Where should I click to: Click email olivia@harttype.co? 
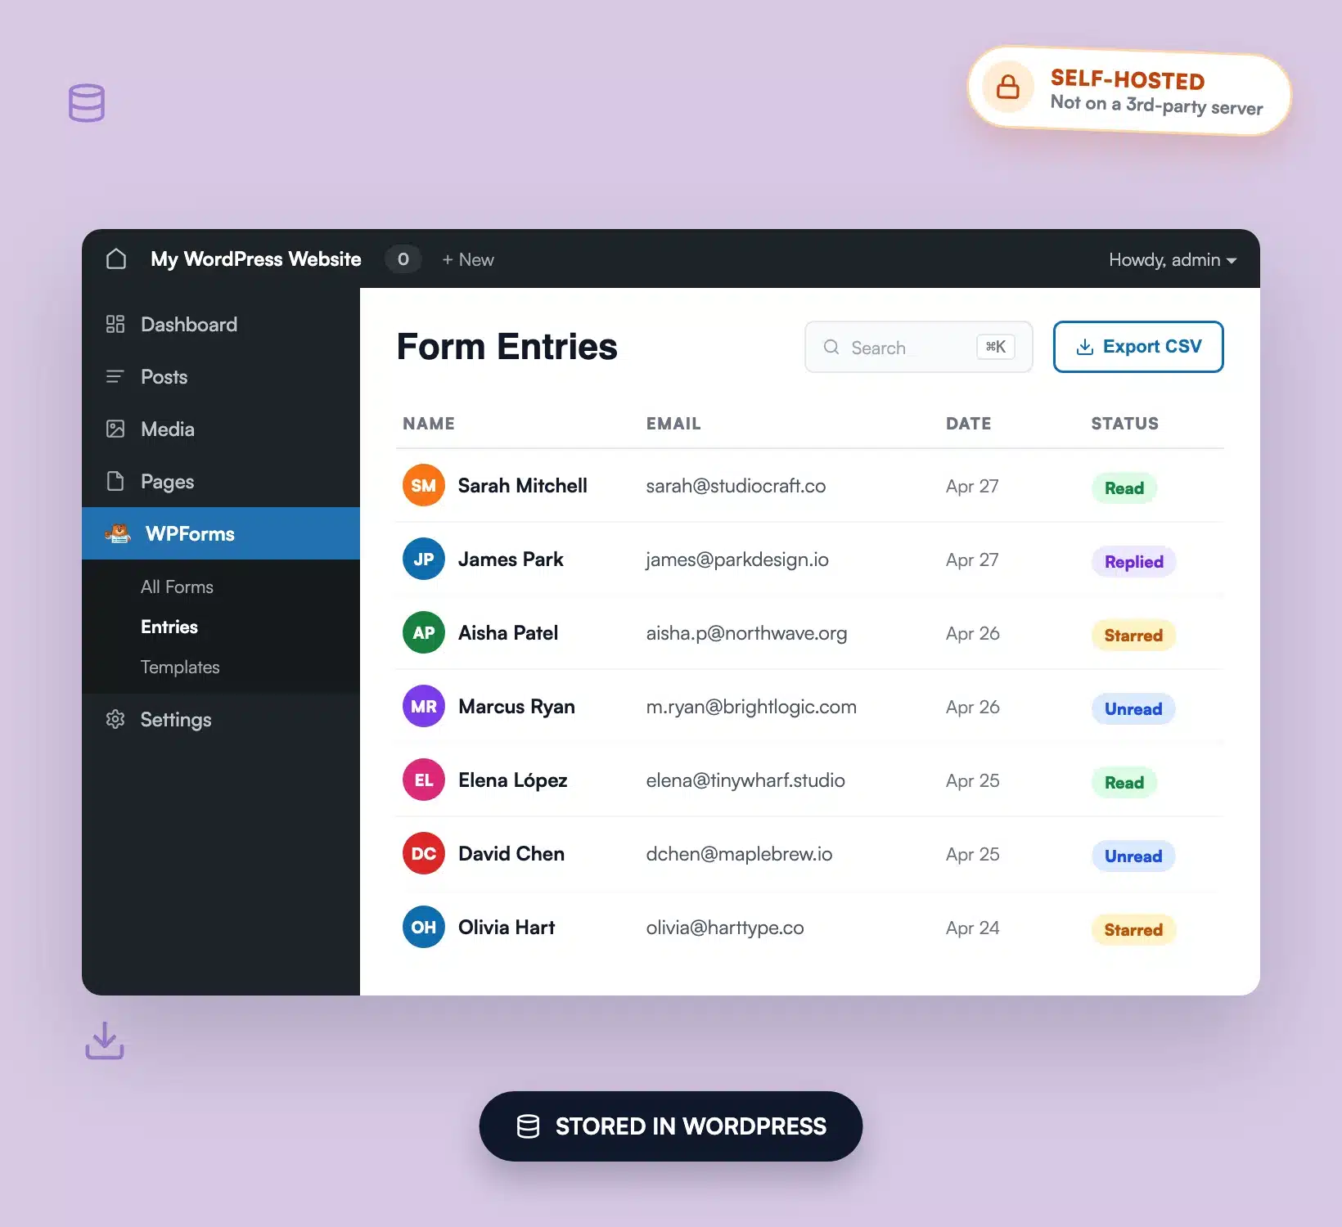(725, 927)
